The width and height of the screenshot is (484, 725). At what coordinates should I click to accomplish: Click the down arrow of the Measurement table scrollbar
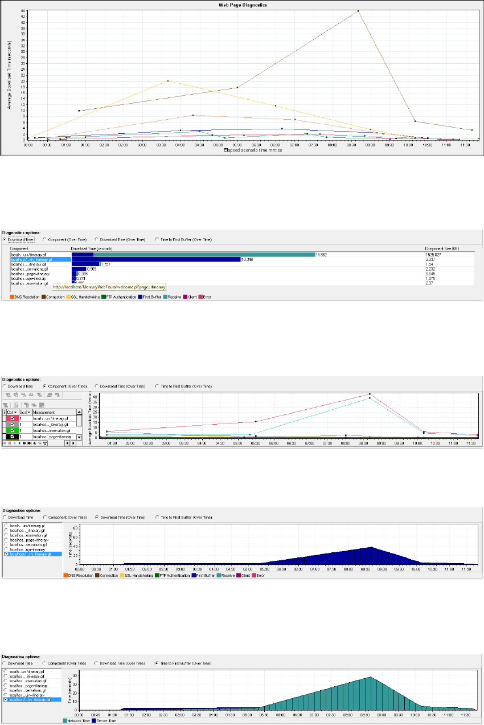click(x=79, y=437)
